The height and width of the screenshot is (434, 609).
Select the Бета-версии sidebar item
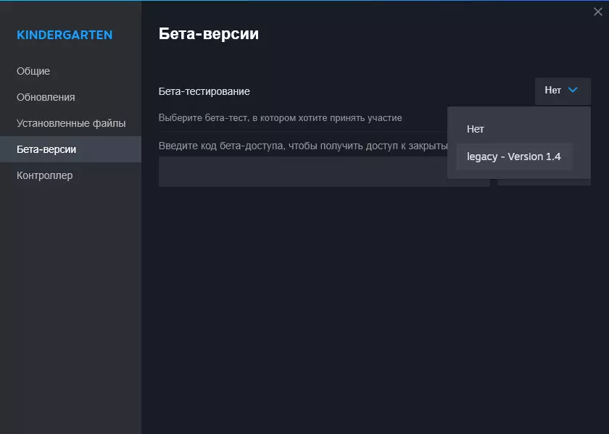[x=46, y=149]
